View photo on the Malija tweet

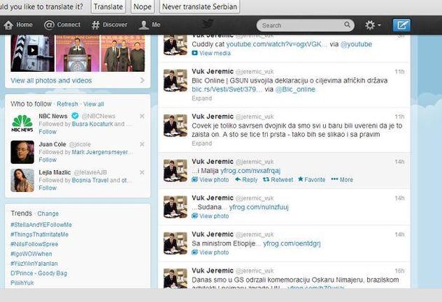click(211, 180)
